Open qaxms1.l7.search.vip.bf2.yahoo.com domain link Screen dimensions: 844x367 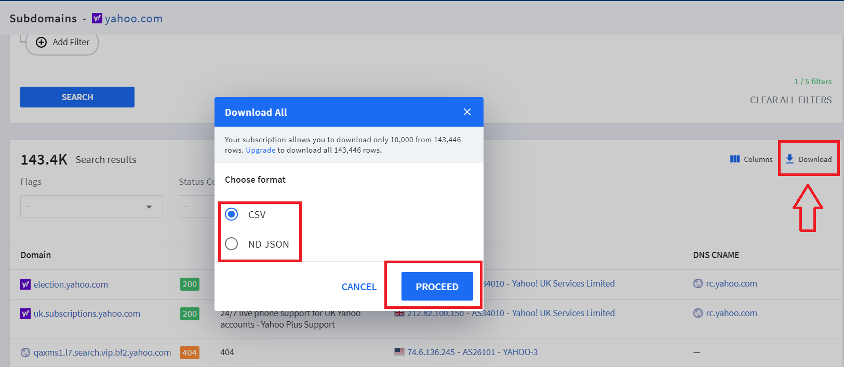point(102,352)
